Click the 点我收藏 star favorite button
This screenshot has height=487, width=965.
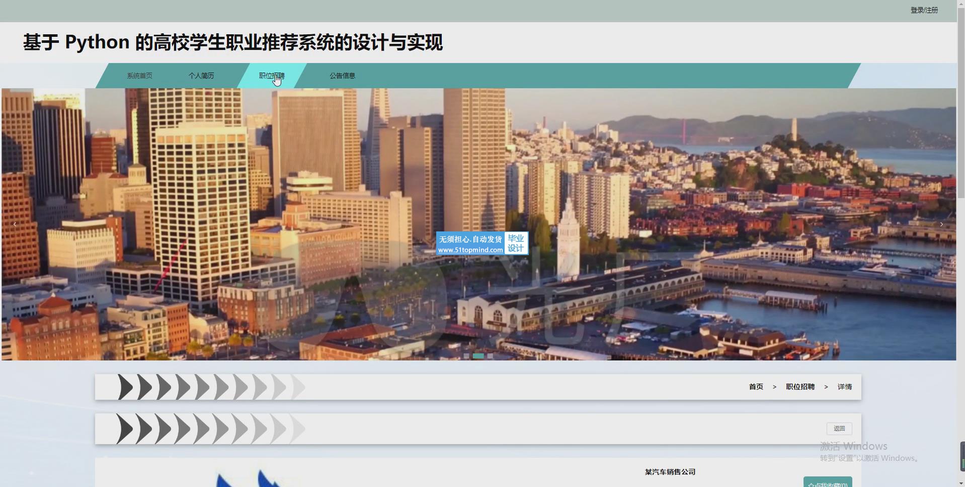coord(827,483)
